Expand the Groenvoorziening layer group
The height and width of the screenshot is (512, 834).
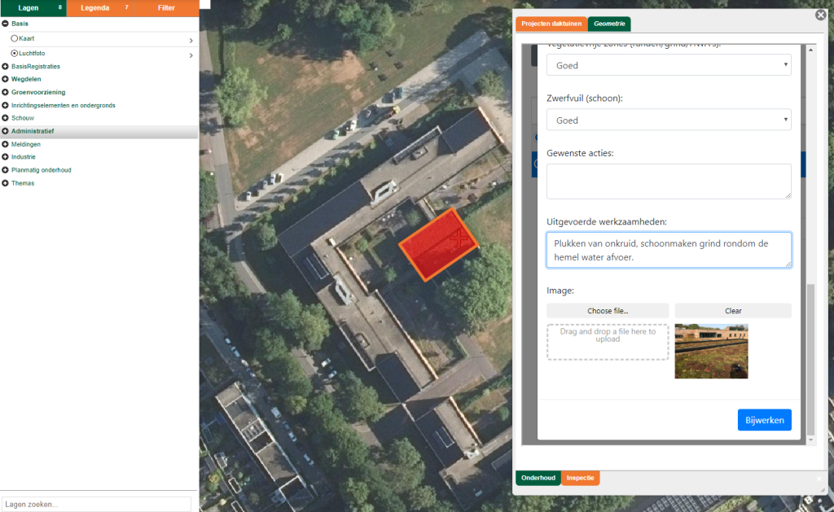tap(6, 92)
